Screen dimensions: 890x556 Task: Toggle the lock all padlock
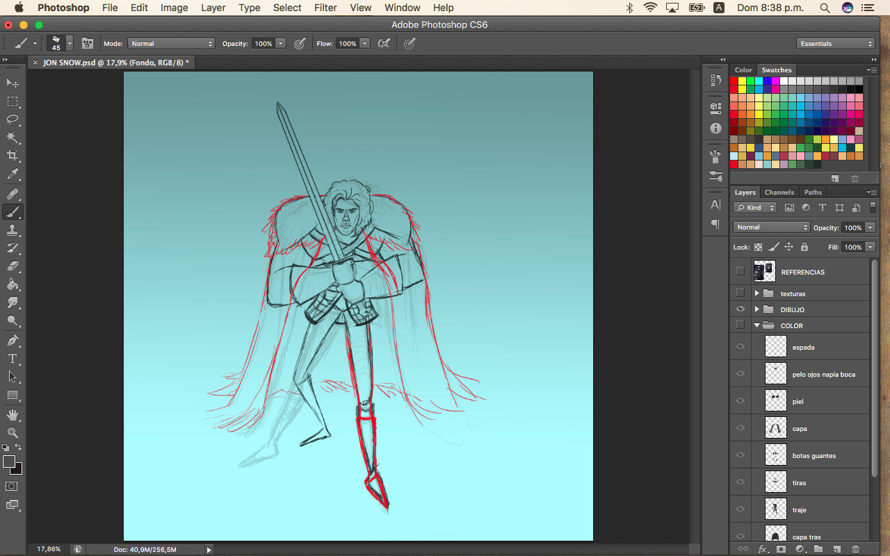[804, 247]
